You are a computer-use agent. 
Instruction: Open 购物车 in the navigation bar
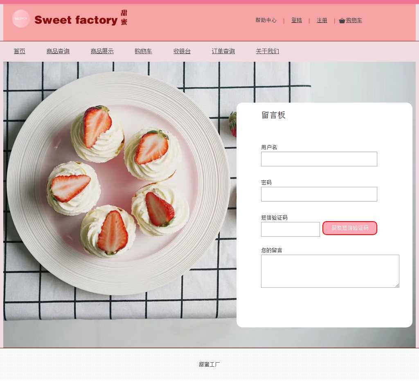[x=143, y=51]
